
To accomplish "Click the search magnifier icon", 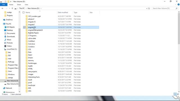I will pos(176,8).
